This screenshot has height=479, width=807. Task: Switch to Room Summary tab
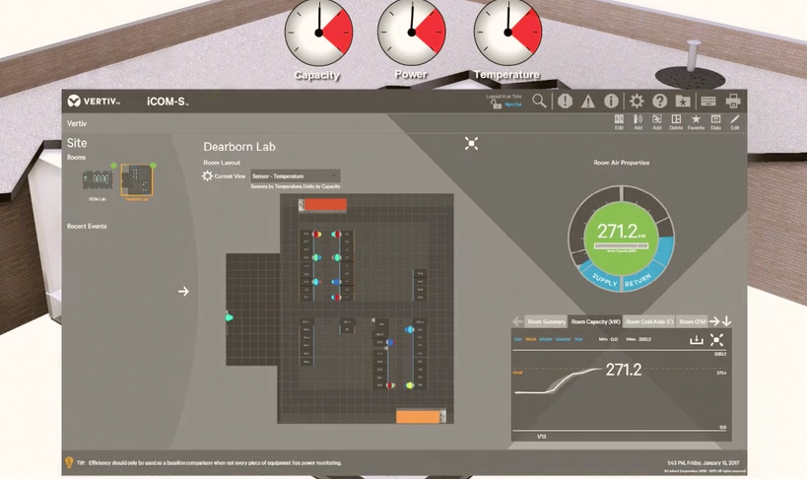[x=546, y=321]
